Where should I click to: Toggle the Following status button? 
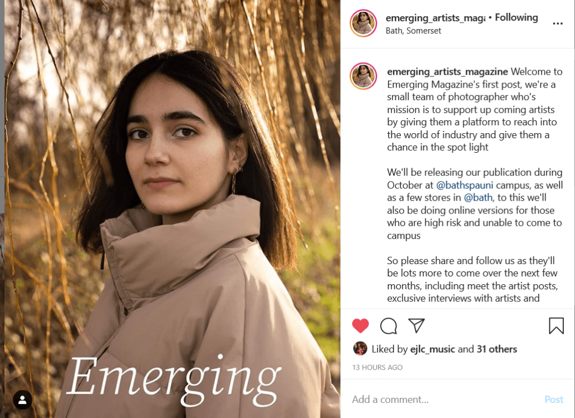(517, 17)
